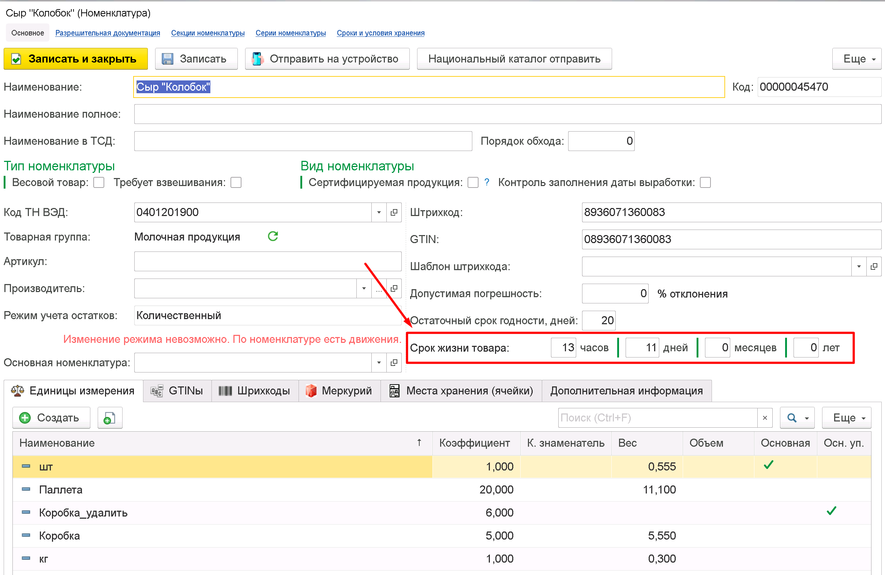Click the Записать и закрыть button
This screenshot has width=885, height=575.
(x=75, y=59)
